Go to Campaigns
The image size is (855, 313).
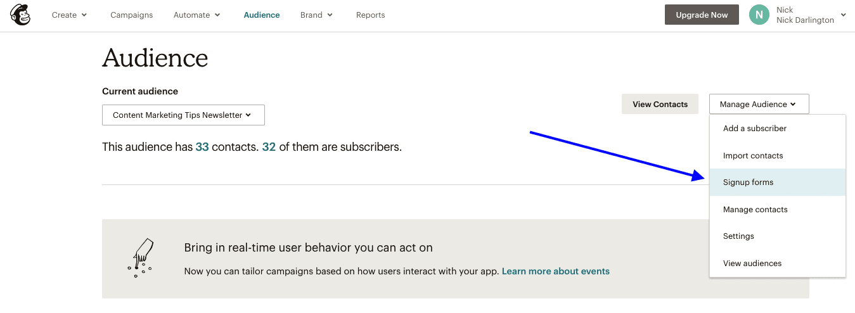click(x=131, y=15)
